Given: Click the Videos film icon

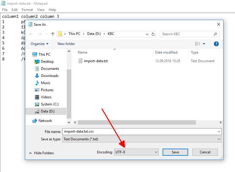Looking at the screenshot, I should click(x=37, y=97).
